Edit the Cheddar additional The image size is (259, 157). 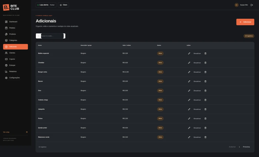point(189,63)
